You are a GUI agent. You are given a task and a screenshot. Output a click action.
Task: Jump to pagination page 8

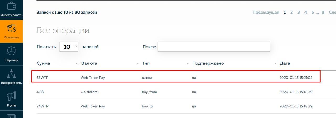point(323,12)
